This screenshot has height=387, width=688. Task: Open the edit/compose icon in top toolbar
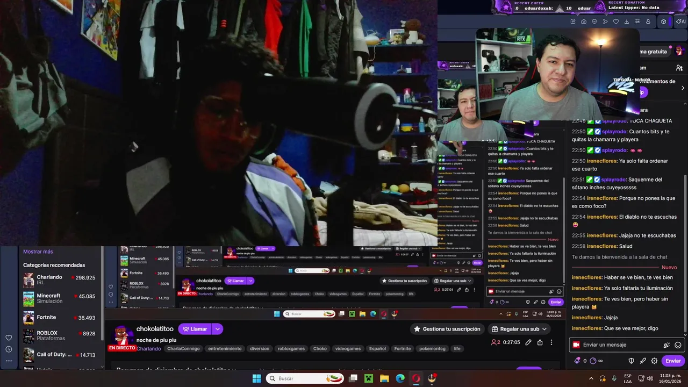pos(573,21)
